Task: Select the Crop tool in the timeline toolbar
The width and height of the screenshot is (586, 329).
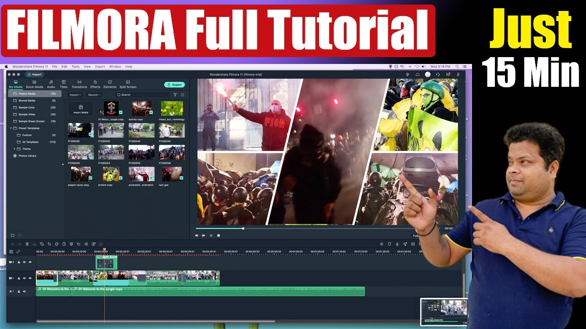Action: pos(49,244)
